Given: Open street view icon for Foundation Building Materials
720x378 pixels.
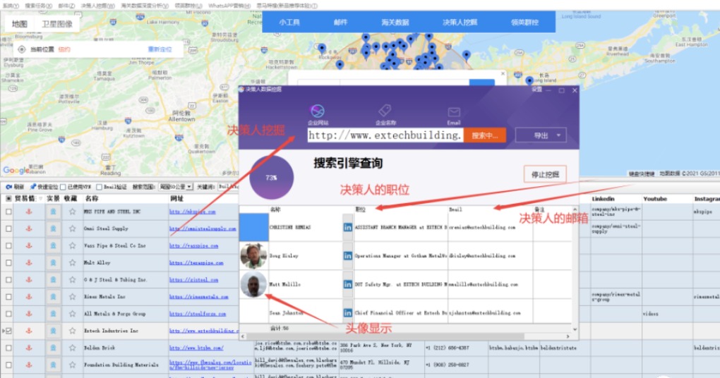Looking at the screenshot, I should coord(53,365).
